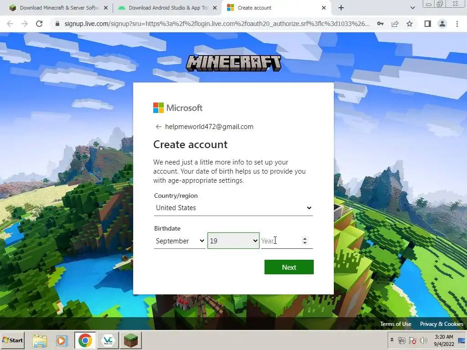Open the birth month dropdown showing September
The width and height of the screenshot is (467, 350).
coord(180,241)
